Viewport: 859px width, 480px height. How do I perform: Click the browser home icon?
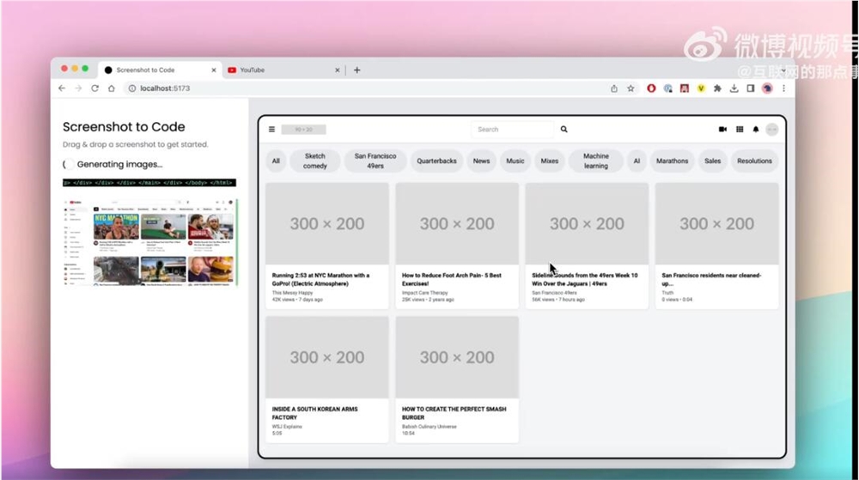click(111, 88)
